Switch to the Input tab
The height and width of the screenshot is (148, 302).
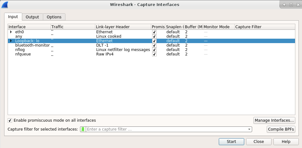click(x=13, y=17)
